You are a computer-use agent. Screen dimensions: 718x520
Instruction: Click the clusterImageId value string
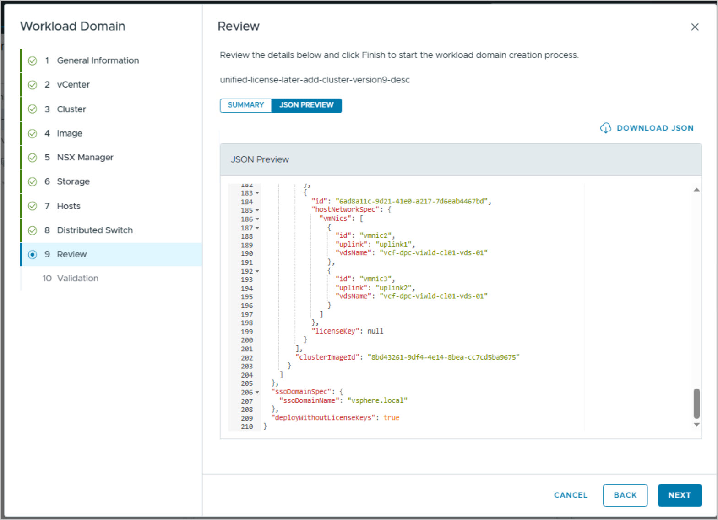(443, 357)
